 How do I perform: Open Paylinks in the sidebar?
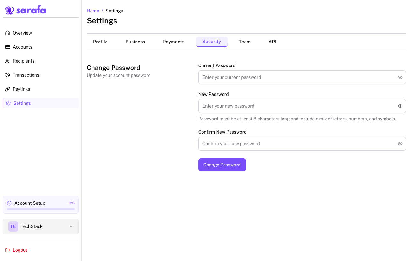tap(40, 89)
